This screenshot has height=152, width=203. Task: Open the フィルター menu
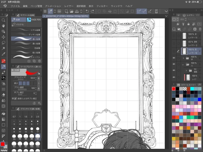point(102,6)
